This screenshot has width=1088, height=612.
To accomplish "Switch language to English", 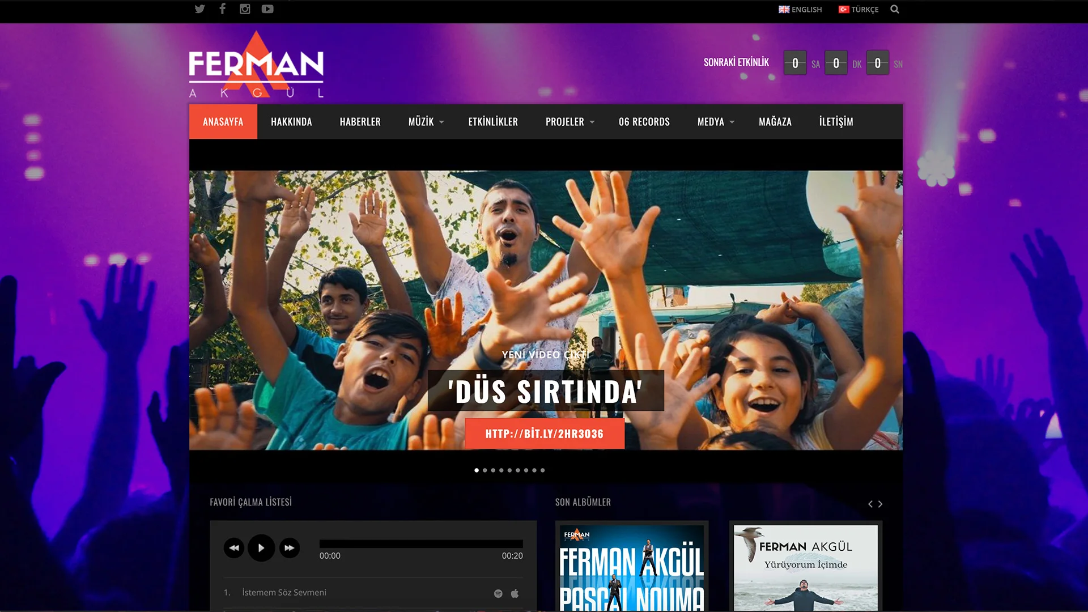I will coord(800,10).
